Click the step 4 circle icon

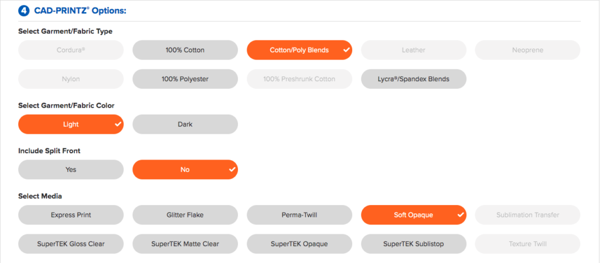(23, 11)
